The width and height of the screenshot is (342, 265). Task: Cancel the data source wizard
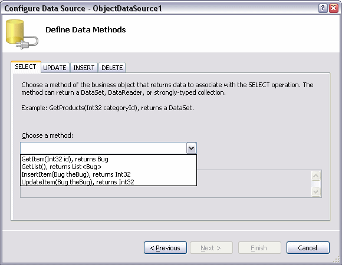pos(308,248)
